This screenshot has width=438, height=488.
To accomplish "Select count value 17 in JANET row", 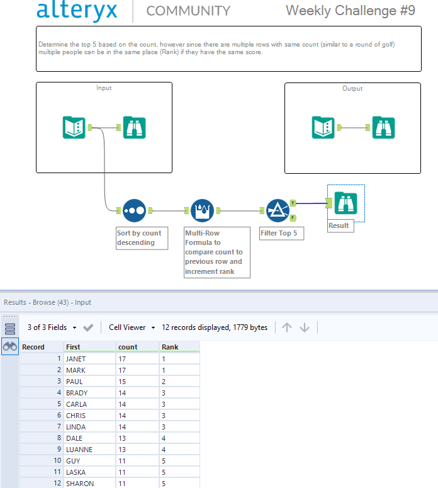I will pyautogui.click(x=137, y=359).
